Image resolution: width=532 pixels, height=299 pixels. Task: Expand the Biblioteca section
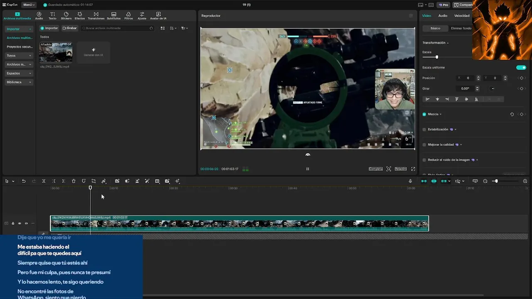[x=19, y=82]
